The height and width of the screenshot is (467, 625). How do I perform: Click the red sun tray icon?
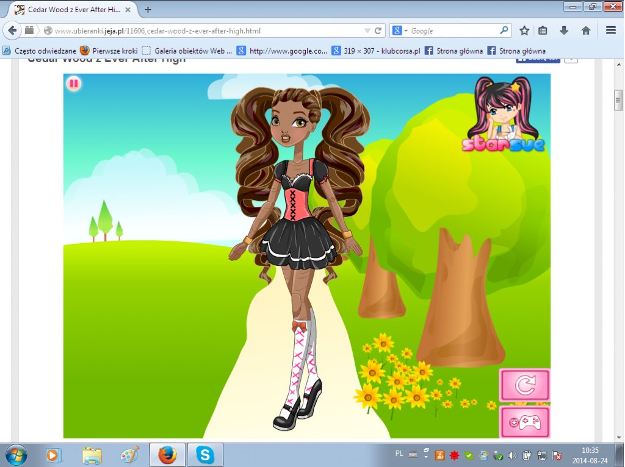(454, 455)
